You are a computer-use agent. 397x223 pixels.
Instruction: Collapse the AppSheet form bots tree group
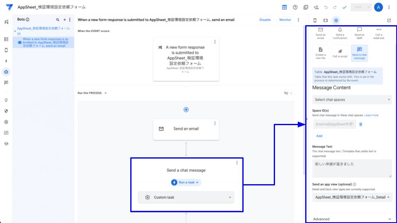point(15,31)
